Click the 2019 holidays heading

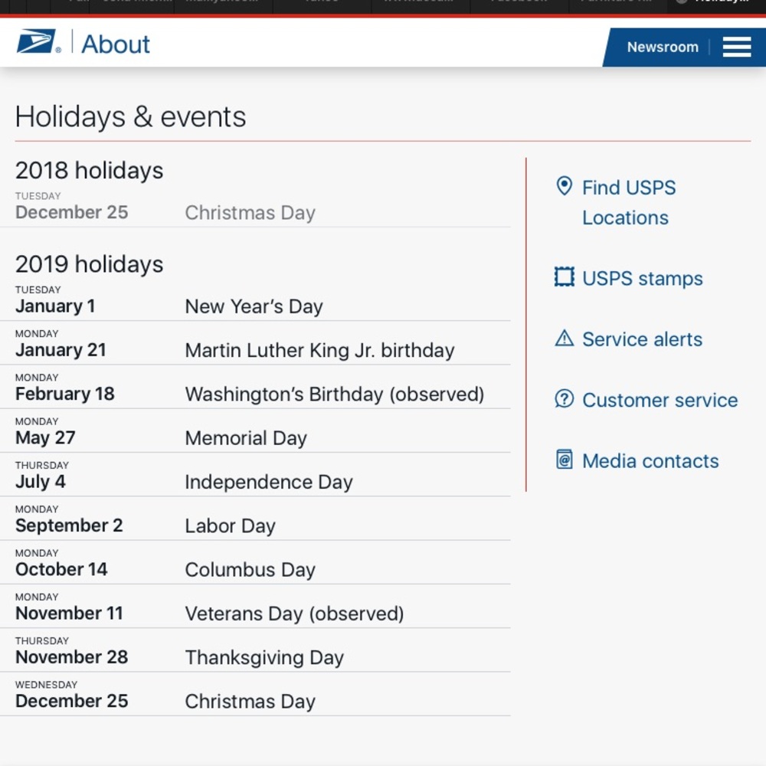click(90, 264)
